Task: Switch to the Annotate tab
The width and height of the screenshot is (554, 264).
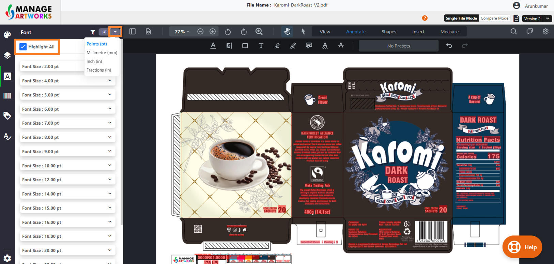Action: tap(356, 32)
